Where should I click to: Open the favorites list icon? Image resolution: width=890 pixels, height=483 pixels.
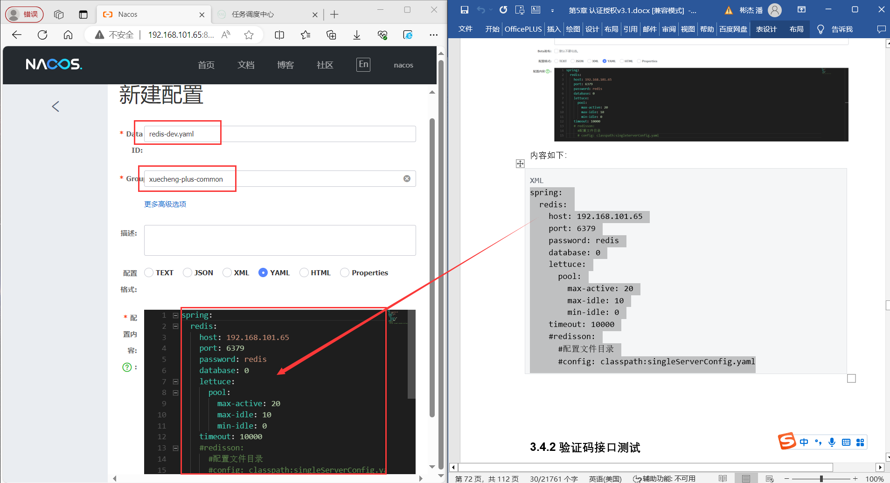pos(306,35)
